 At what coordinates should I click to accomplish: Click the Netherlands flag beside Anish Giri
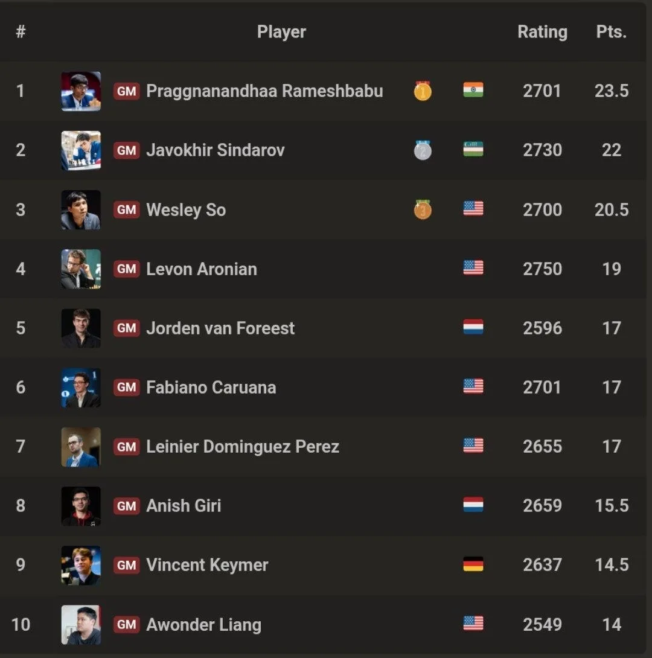473,505
